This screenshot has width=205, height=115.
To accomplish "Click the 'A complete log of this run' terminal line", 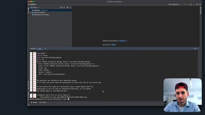I will [x=53, y=95].
